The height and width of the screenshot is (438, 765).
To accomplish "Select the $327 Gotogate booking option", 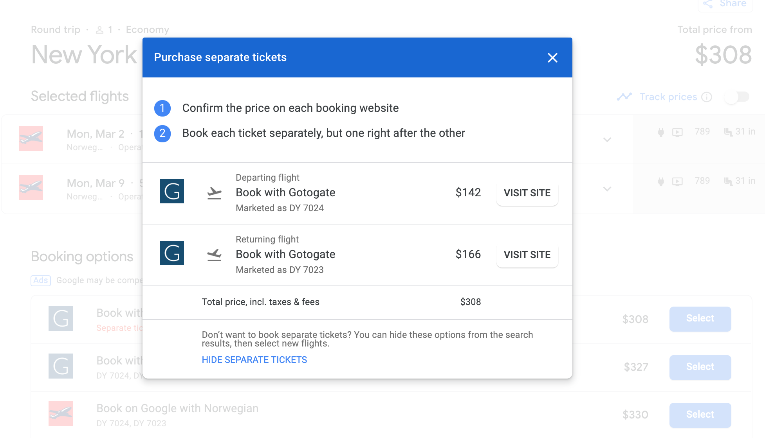I will [700, 367].
